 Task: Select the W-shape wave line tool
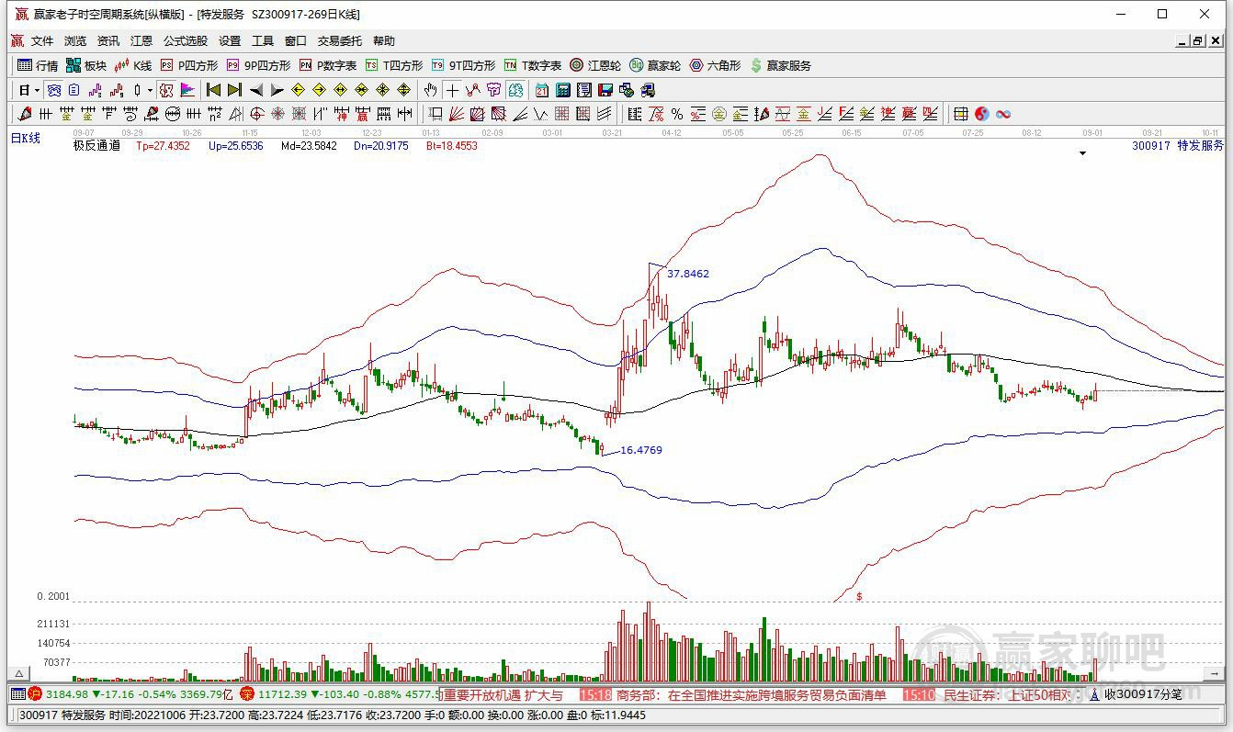540,114
